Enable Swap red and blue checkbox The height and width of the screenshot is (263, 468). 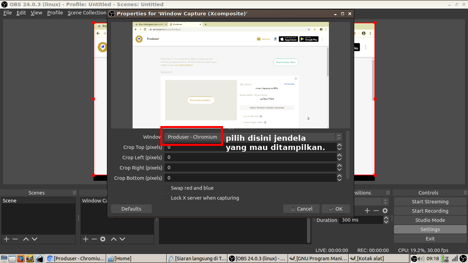pyautogui.click(x=167, y=188)
